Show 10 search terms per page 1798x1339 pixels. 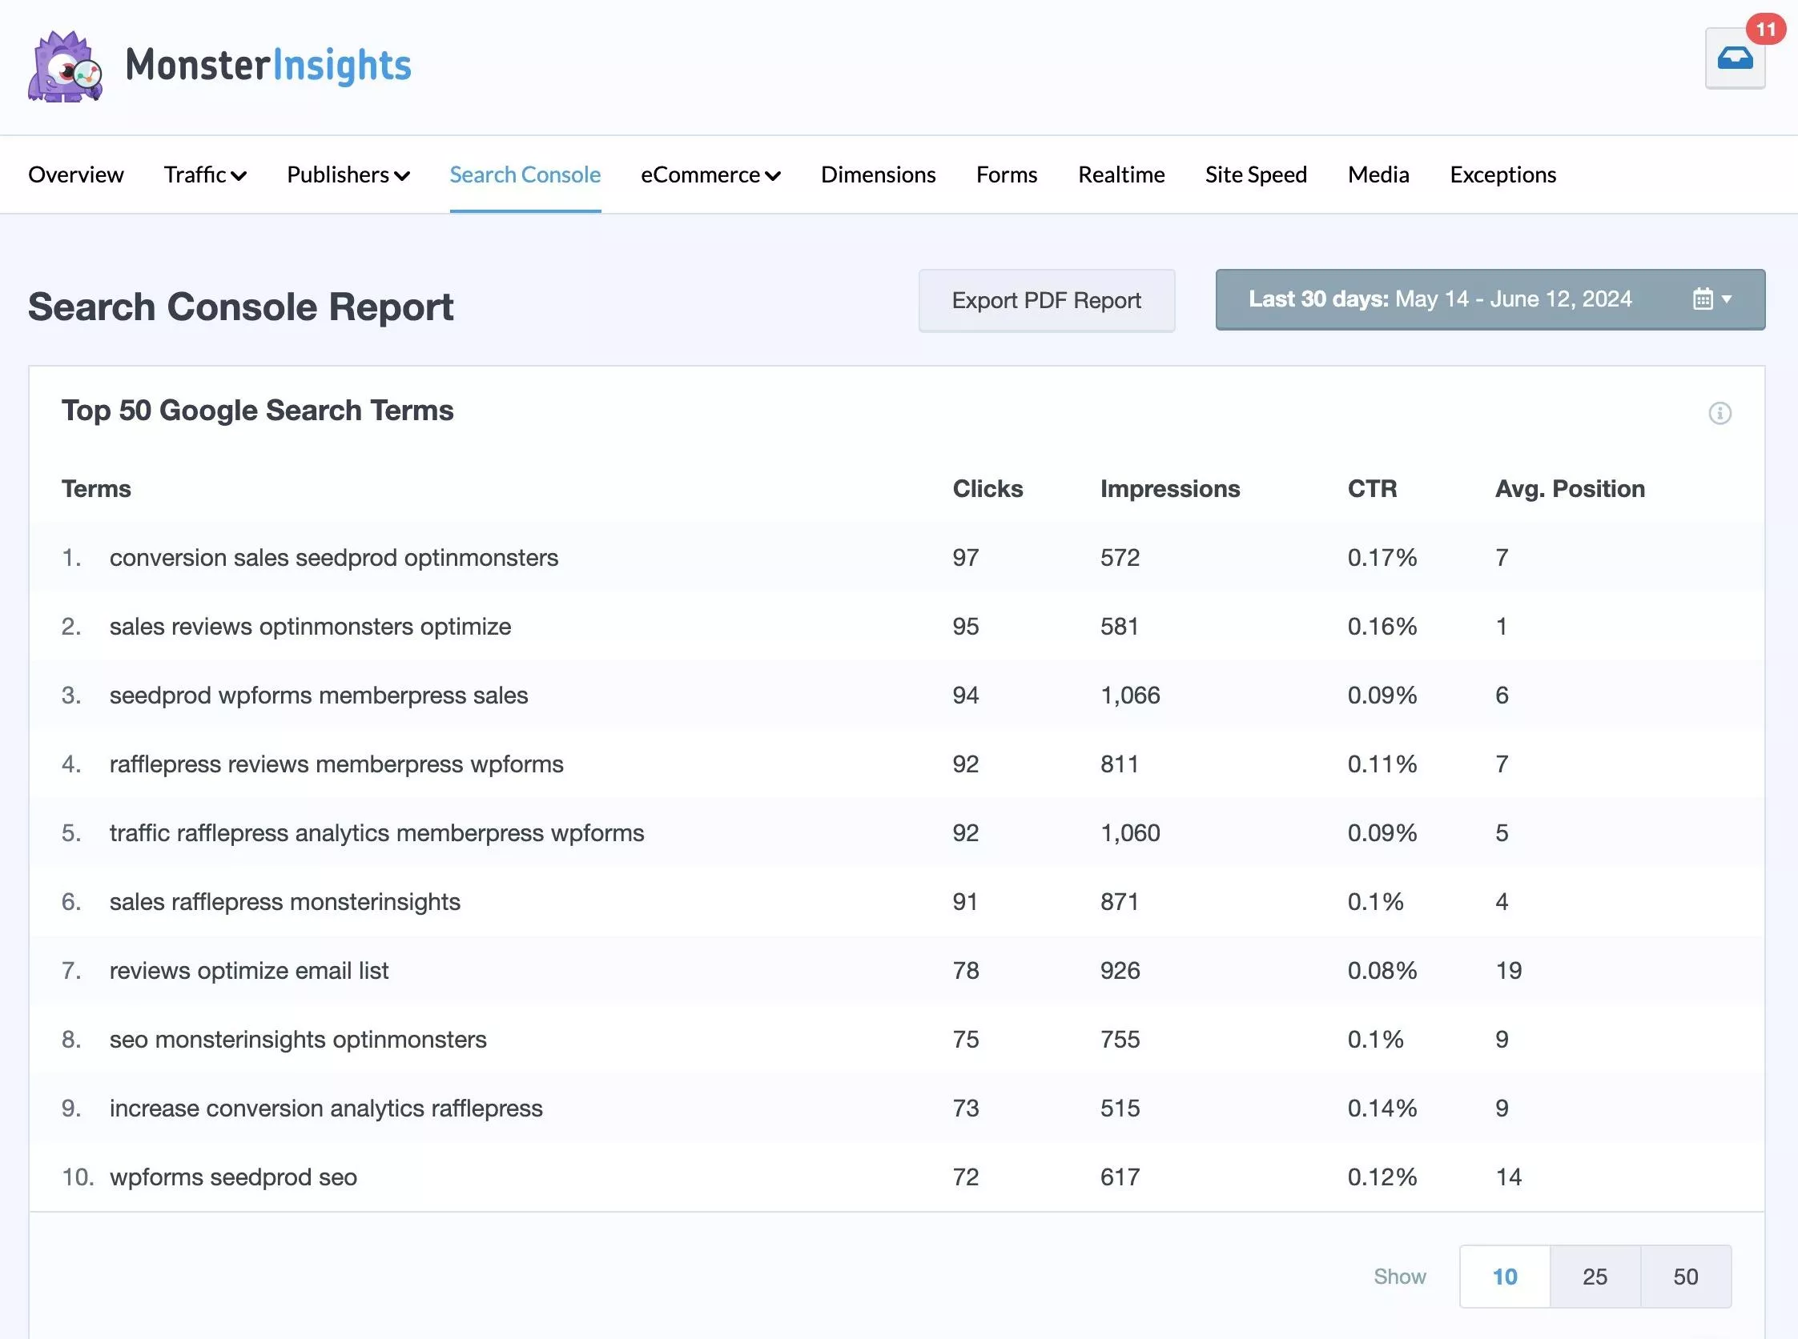(x=1504, y=1277)
